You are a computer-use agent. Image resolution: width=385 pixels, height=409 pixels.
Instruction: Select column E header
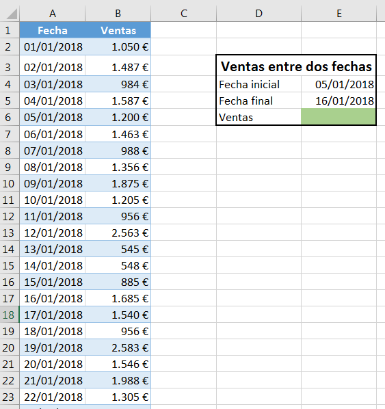tap(338, 13)
